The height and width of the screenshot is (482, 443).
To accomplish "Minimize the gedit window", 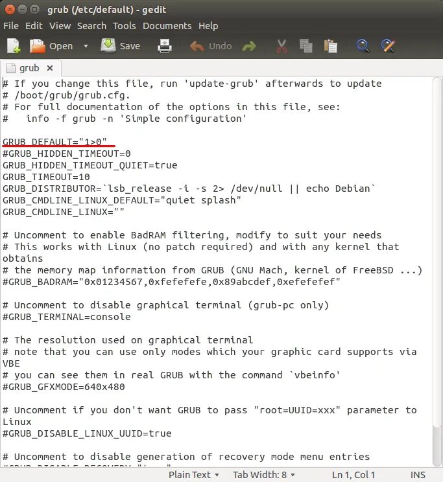I will (x=22, y=10).
